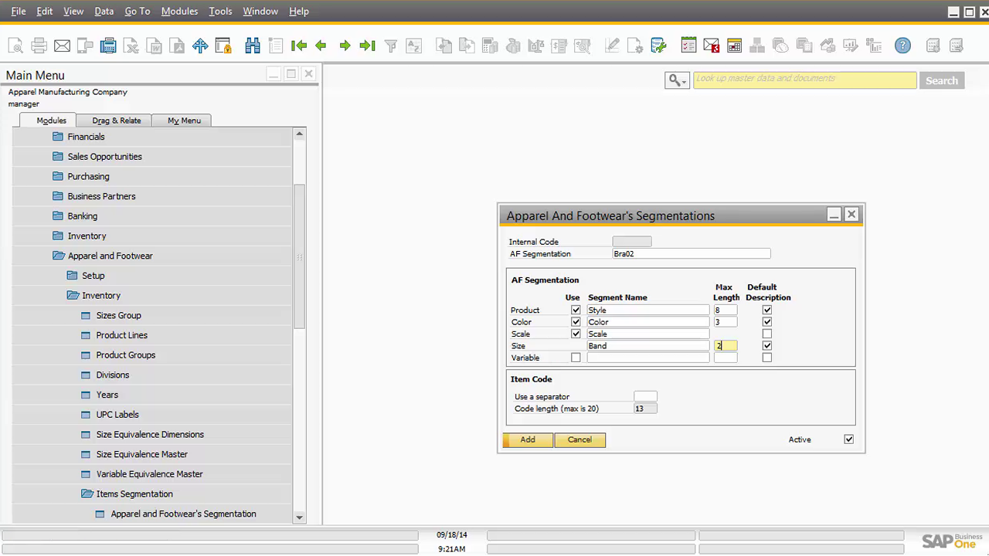
Task: Toggle the Active checkbox
Action: [849, 439]
